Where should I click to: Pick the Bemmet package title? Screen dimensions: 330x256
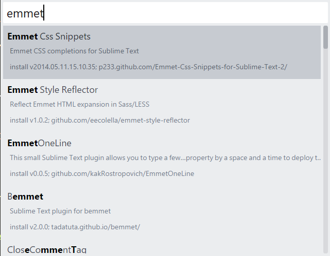(25, 196)
